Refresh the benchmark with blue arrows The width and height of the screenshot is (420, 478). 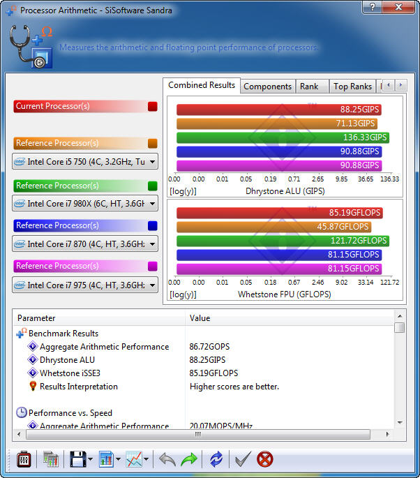coord(216,459)
